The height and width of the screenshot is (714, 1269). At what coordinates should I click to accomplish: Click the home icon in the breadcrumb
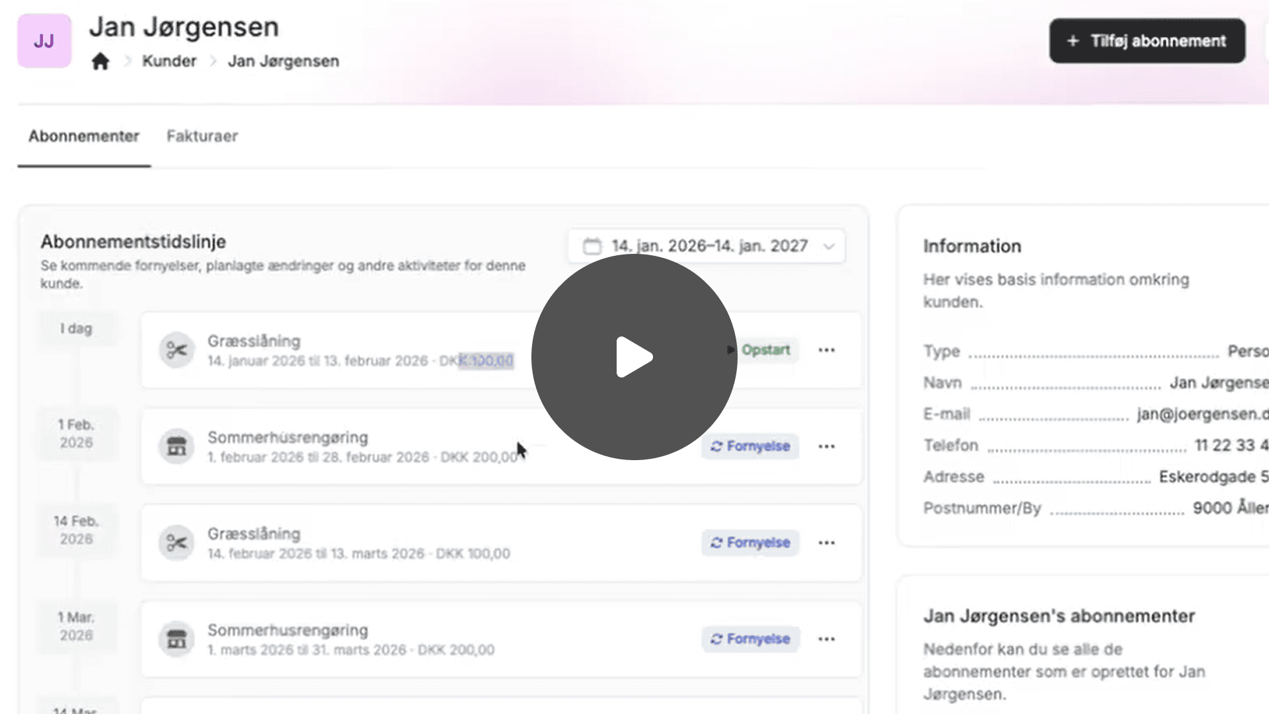(x=100, y=61)
